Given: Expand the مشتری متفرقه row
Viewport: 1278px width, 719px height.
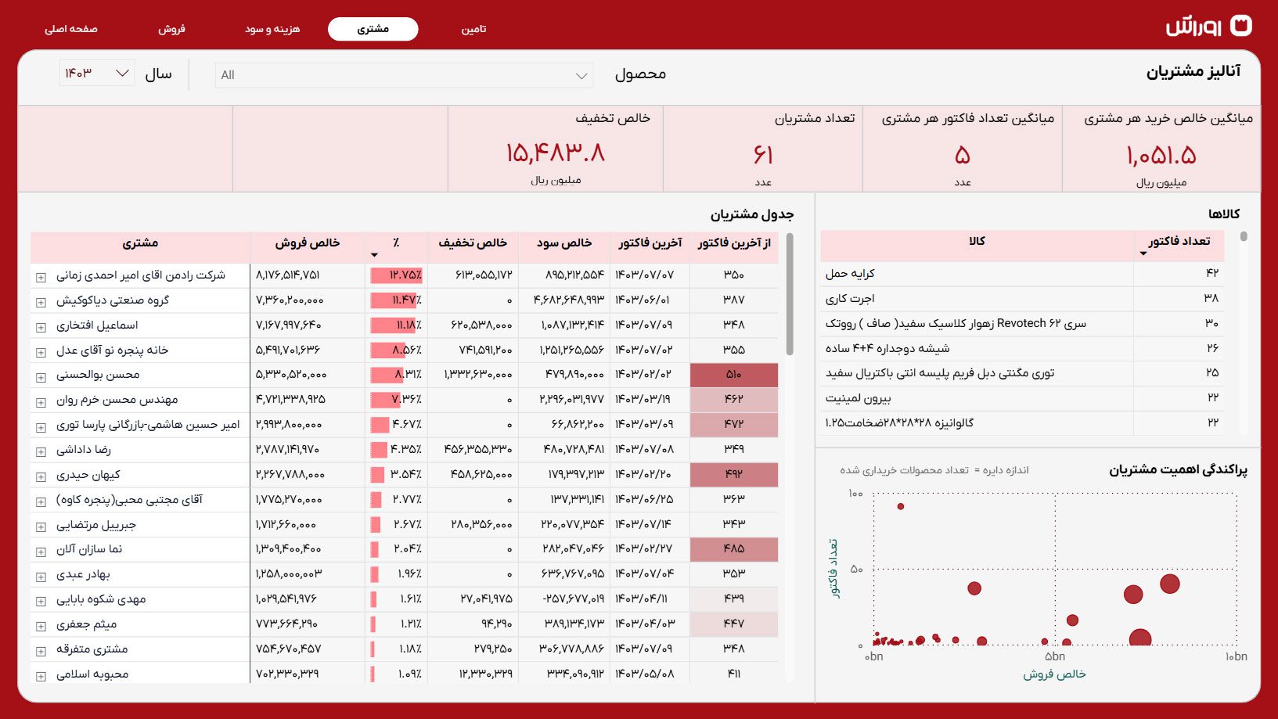Looking at the screenshot, I should pyautogui.click(x=41, y=651).
